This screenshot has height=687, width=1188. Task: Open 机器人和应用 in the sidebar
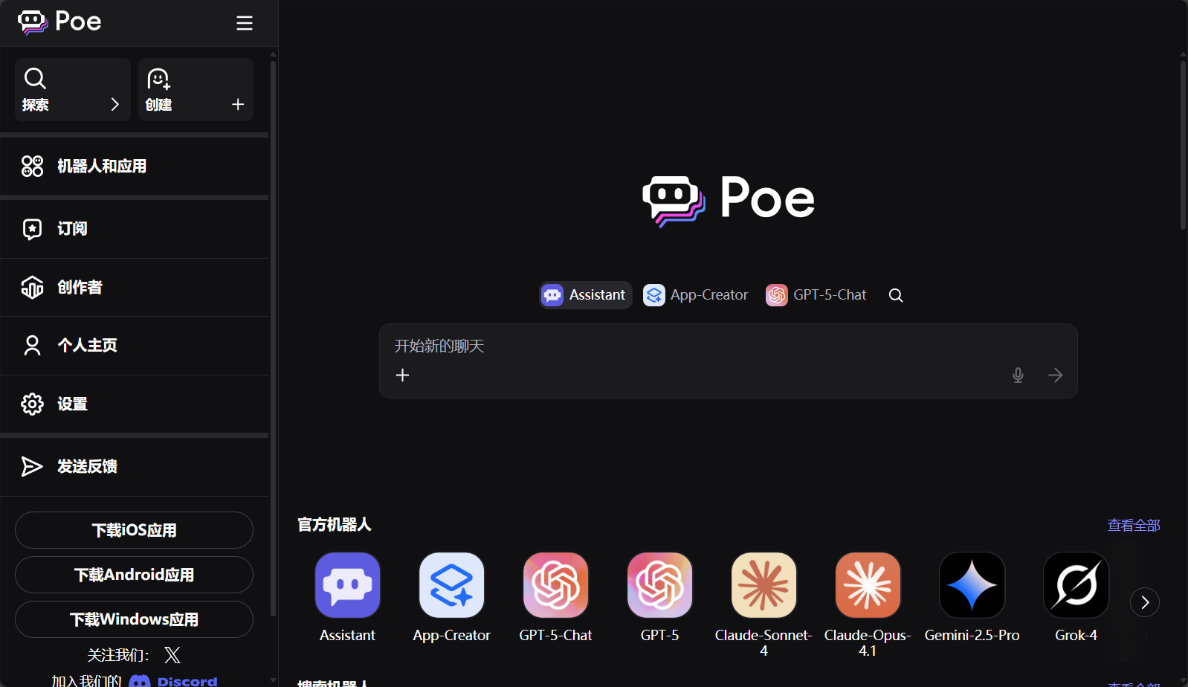pos(135,166)
